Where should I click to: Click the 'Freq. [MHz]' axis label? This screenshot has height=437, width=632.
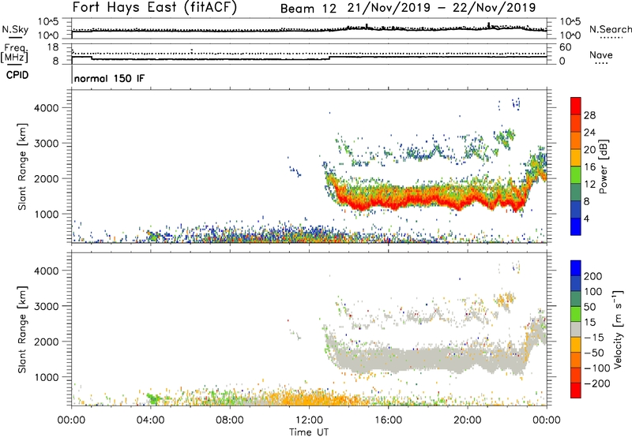point(15,54)
